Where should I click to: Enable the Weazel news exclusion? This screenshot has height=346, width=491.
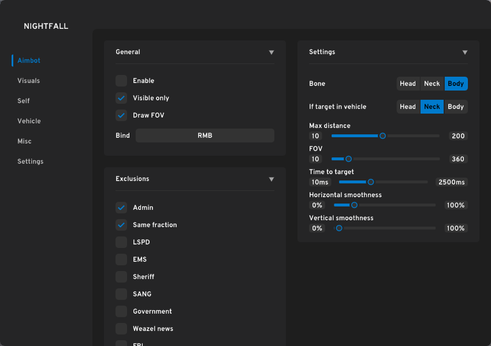(121, 329)
